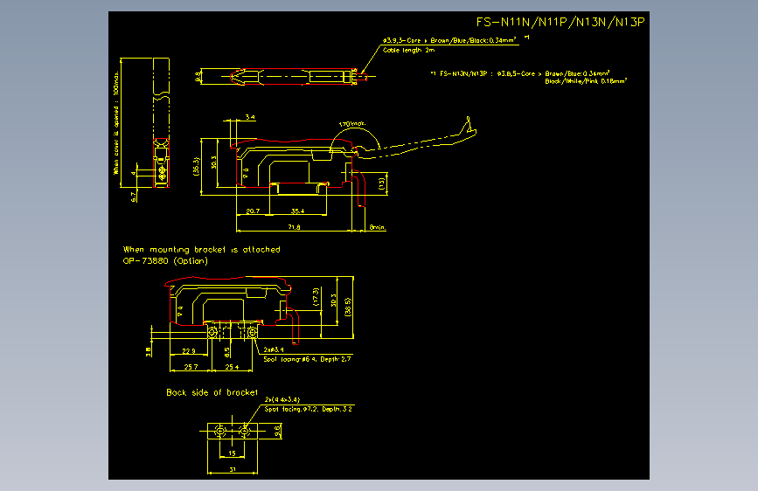Viewport: 758px width, 491px height.
Task: Click the Black/White/Pink 0.18mm² footnote line
Action: click(x=586, y=81)
